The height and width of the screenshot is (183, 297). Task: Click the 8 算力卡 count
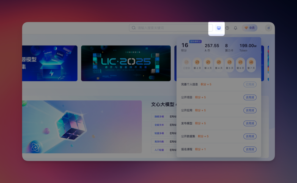tap(229, 48)
